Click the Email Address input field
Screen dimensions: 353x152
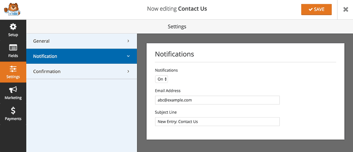[x=217, y=100]
